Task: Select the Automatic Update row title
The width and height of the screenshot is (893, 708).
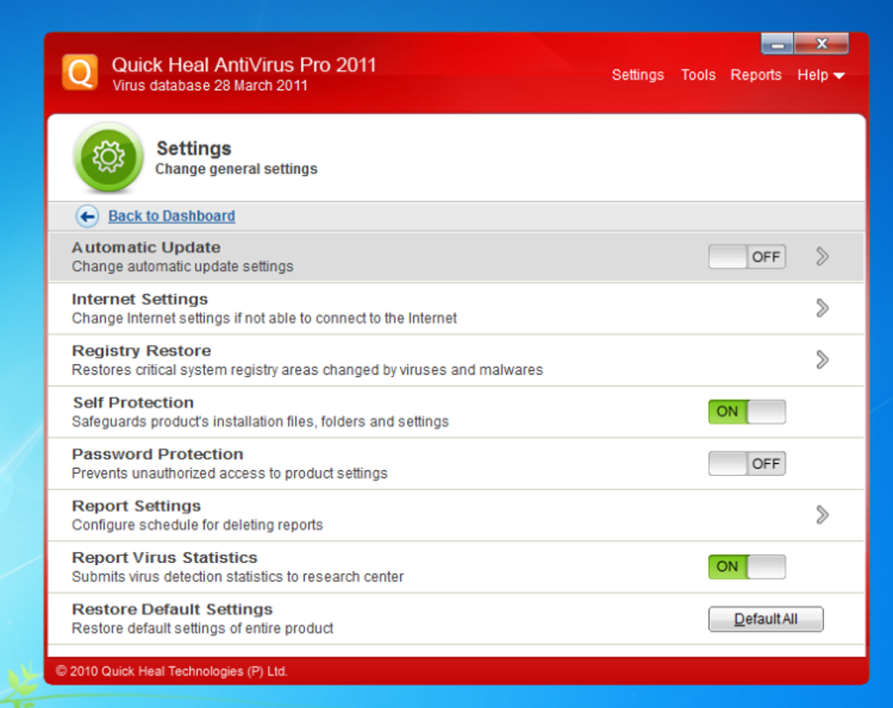Action: pyautogui.click(x=146, y=248)
